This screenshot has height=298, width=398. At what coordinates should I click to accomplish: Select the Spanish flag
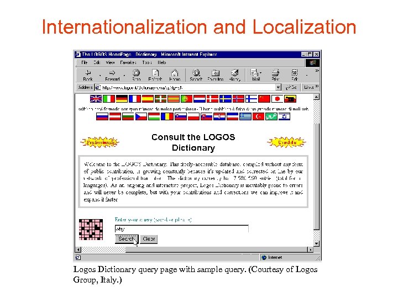148,99
